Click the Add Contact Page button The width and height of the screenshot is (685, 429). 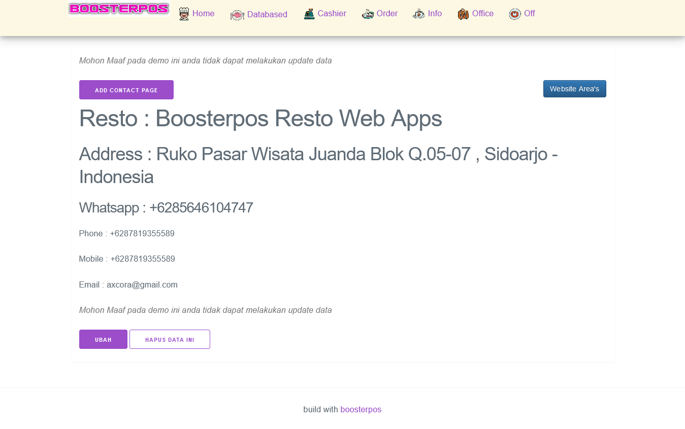click(126, 90)
